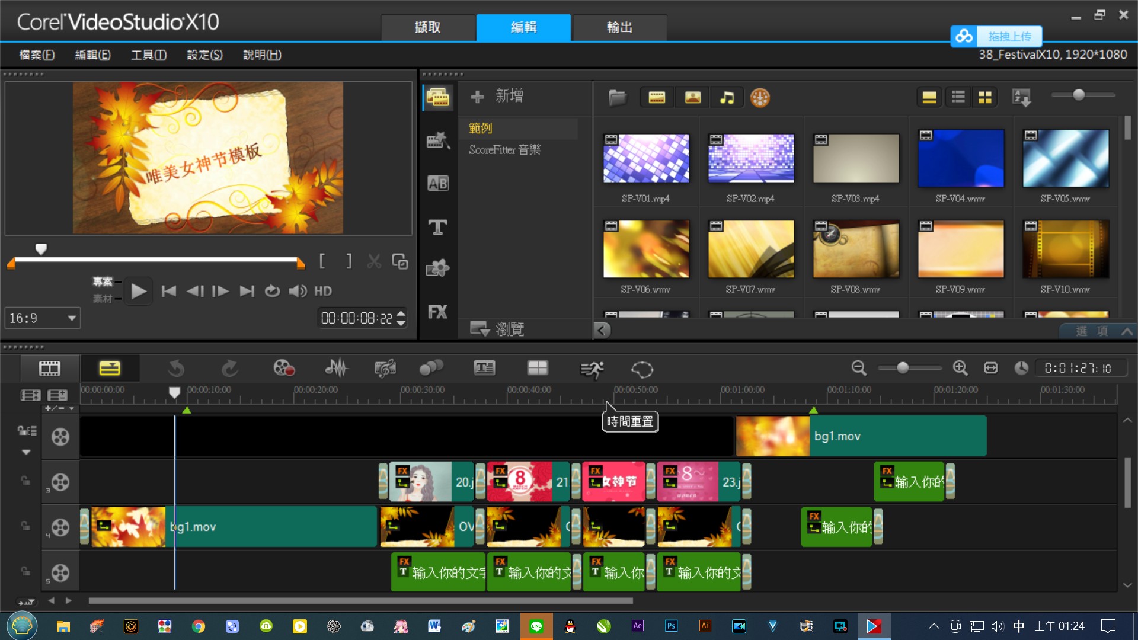Image resolution: width=1138 pixels, height=640 pixels.
Task: Click the Undo arrow in timeline toolbar
Action: (176, 369)
